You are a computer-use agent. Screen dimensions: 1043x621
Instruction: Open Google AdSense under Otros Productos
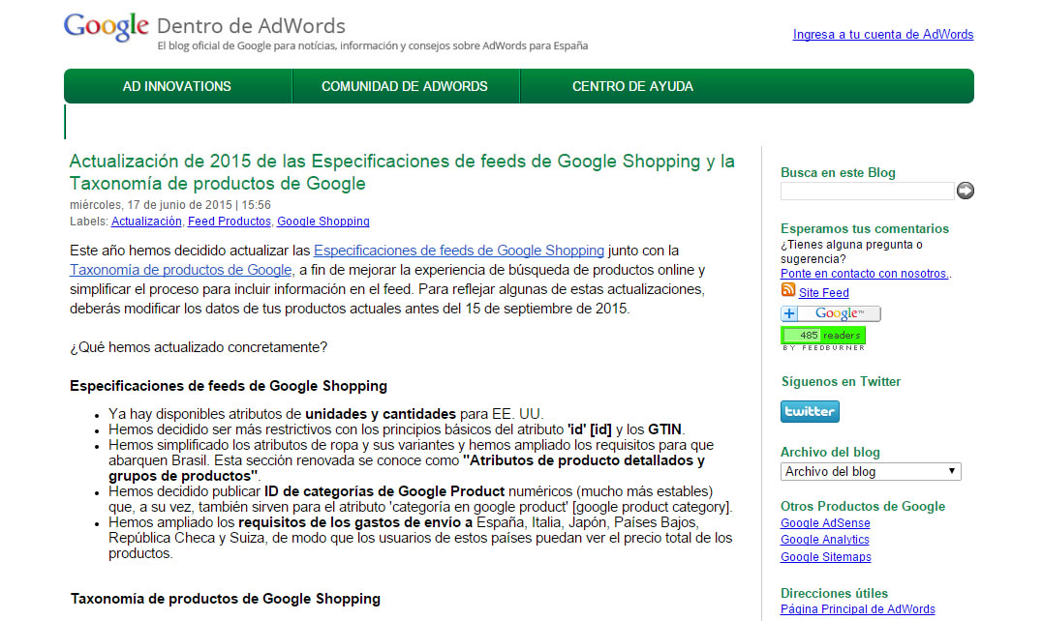click(825, 522)
